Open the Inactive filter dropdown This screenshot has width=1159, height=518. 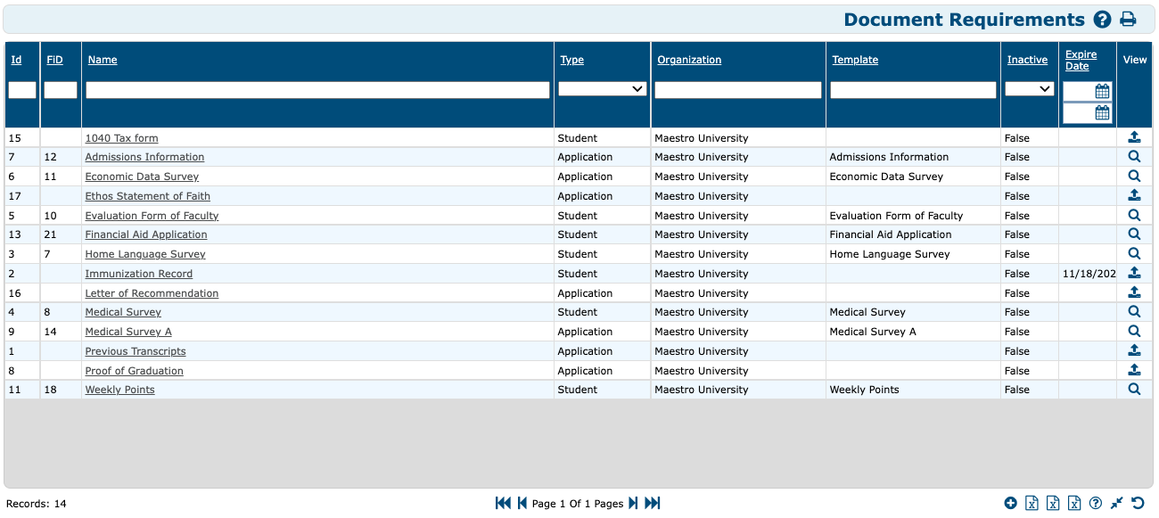pos(1029,89)
